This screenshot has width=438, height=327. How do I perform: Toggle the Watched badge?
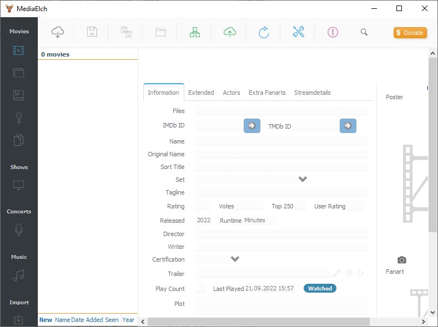(x=320, y=289)
